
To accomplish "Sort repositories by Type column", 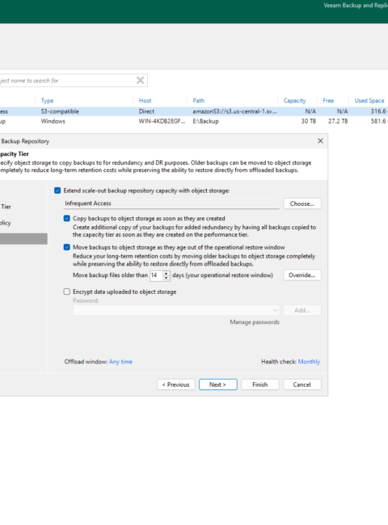I will tap(47, 100).
